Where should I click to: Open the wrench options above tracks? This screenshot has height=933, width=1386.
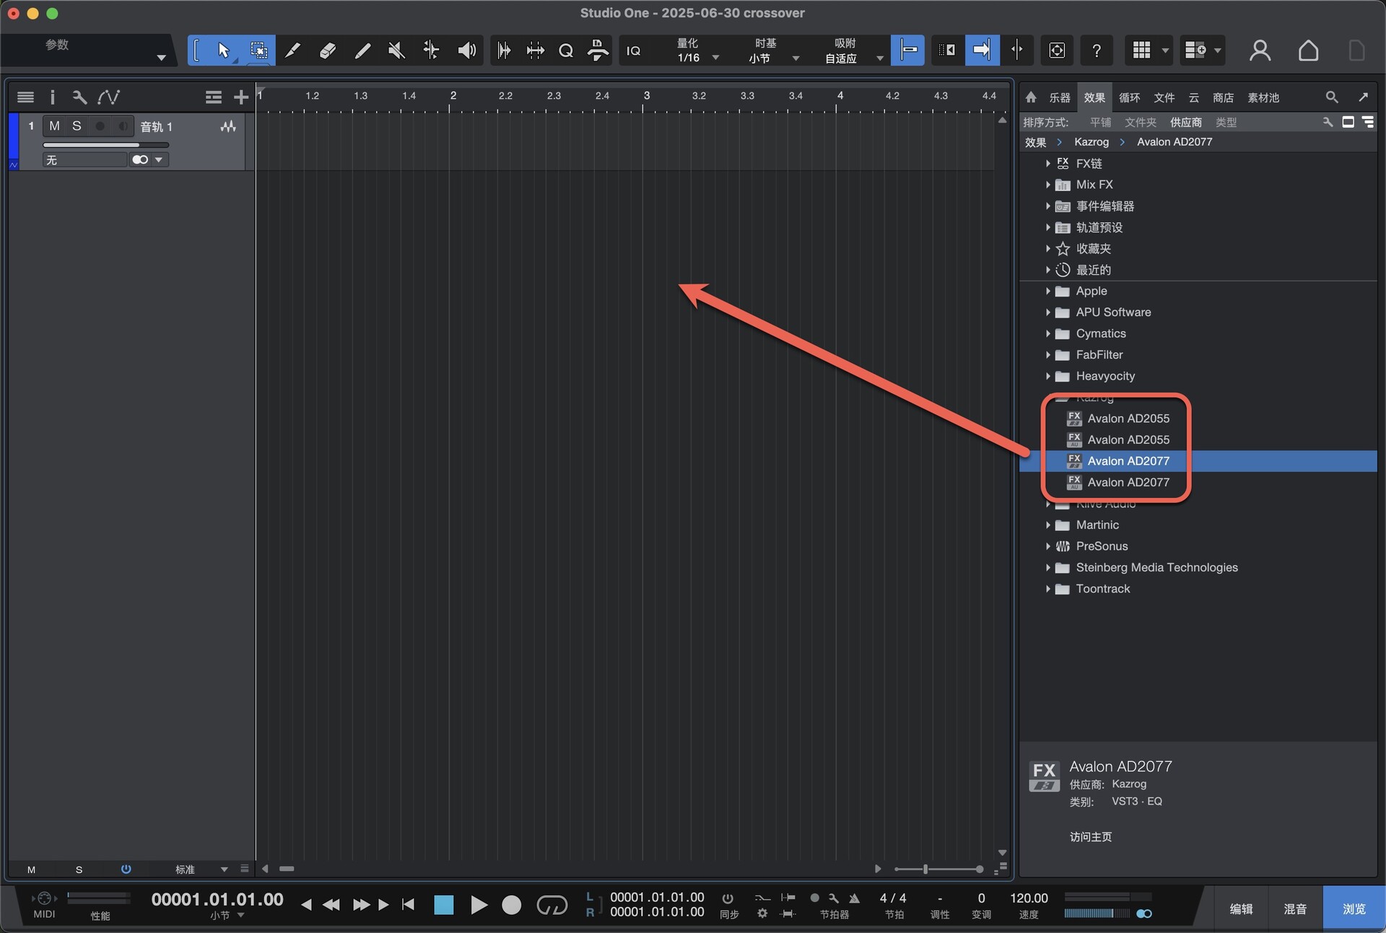pos(79,97)
